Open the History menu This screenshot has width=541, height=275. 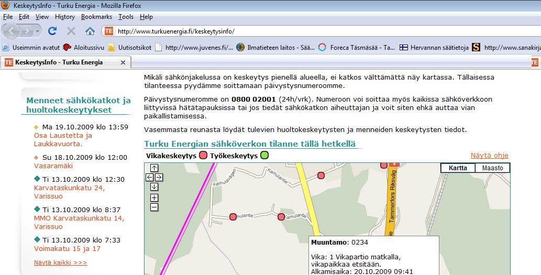64,17
